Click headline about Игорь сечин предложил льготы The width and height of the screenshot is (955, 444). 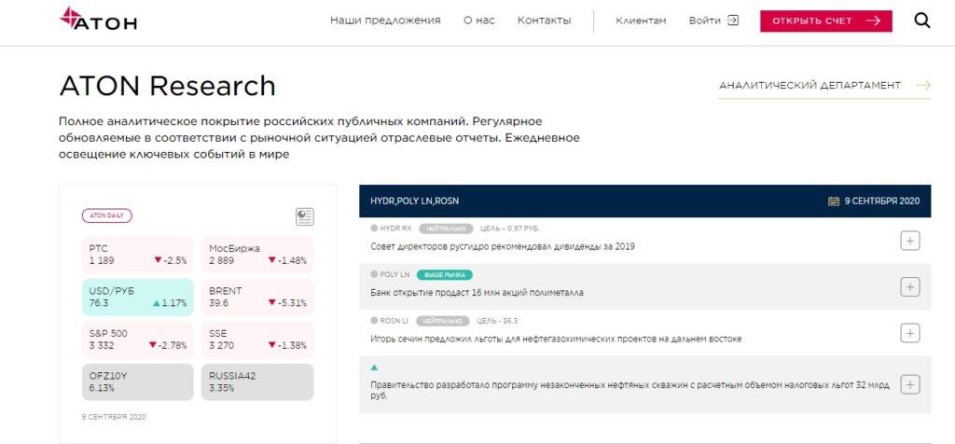(556, 339)
